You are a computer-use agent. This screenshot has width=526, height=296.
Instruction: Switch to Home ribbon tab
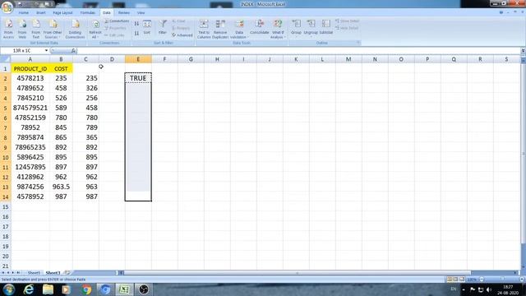click(24, 13)
